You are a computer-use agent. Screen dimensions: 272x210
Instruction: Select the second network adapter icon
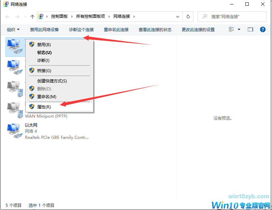click(x=15, y=67)
